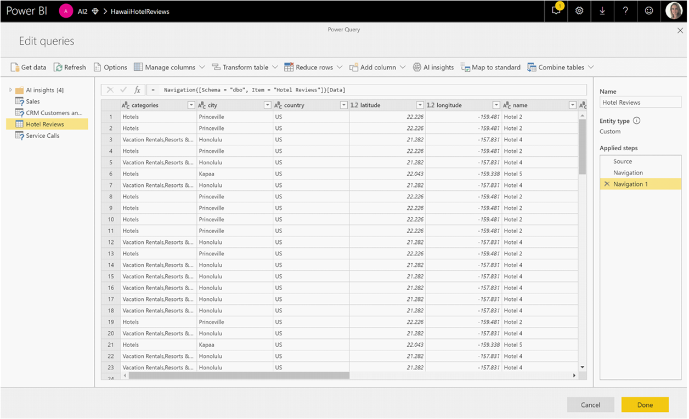The width and height of the screenshot is (689, 419).
Task: Click the city column data type icon
Action: point(202,105)
